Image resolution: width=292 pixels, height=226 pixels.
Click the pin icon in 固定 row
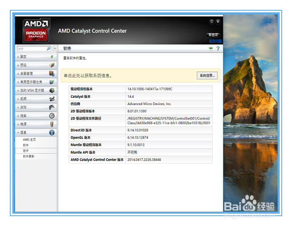[x=52, y=57]
